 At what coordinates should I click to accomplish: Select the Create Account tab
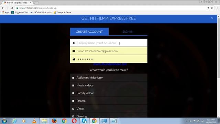89,32
